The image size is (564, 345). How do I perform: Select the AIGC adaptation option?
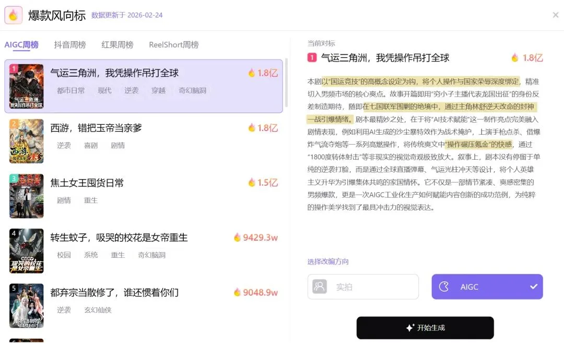click(x=487, y=287)
